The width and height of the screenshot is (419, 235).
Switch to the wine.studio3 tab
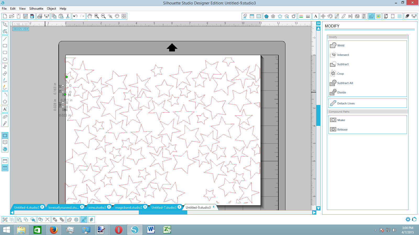(97, 207)
